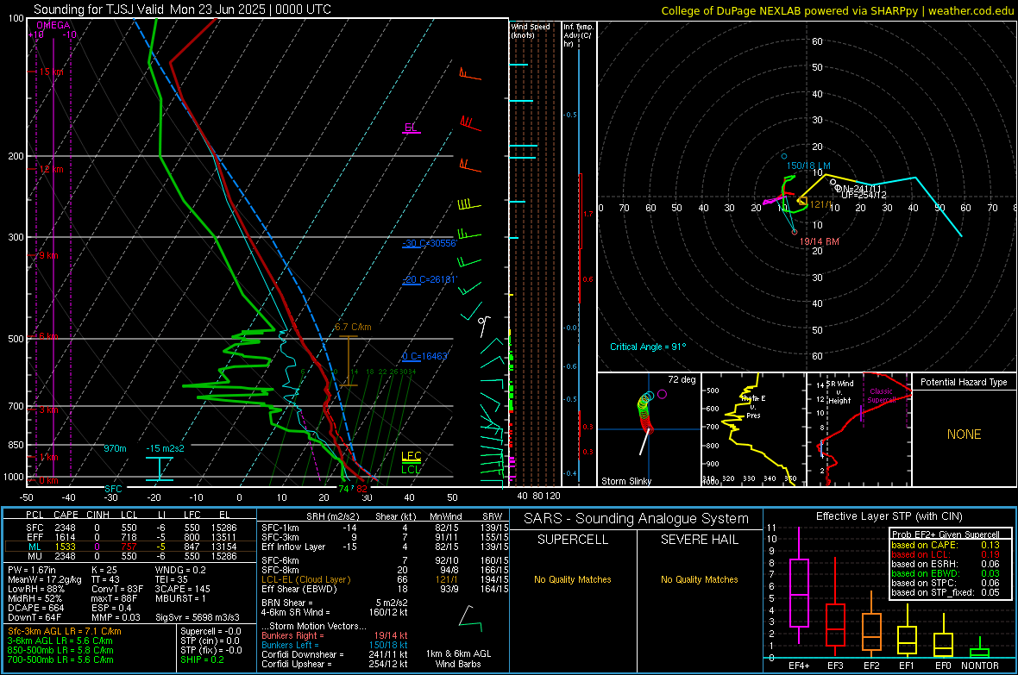Click the 970m label on the skew-T

pyautogui.click(x=115, y=448)
